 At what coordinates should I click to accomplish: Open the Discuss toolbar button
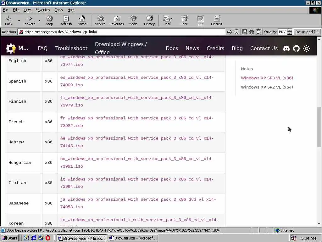coord(216,20)
